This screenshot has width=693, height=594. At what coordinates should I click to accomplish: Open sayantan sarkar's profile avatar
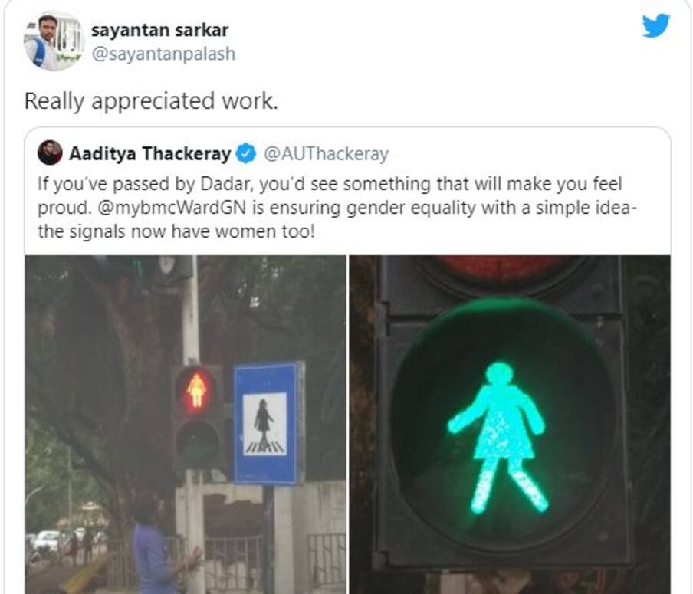[54, 41]
